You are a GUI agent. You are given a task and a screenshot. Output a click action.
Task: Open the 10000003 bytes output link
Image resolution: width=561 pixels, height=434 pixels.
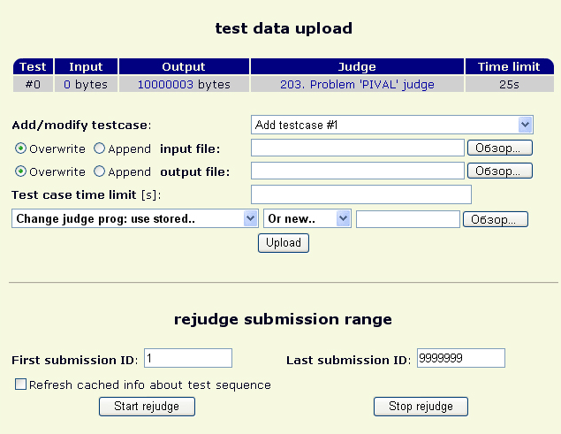click(165, 84)
